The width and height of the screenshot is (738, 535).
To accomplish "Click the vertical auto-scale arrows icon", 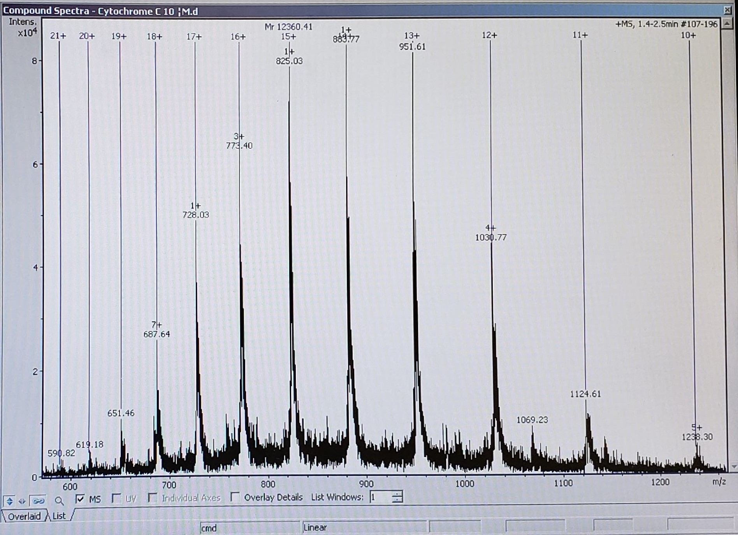I will point(10,501).
